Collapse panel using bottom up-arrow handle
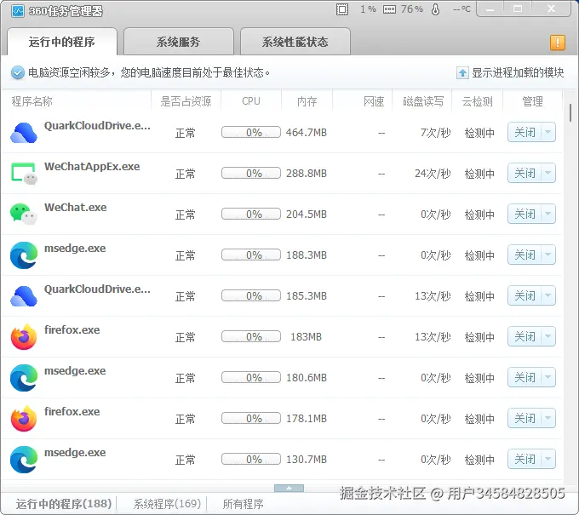The image size is (579, 515). (289, 488)
